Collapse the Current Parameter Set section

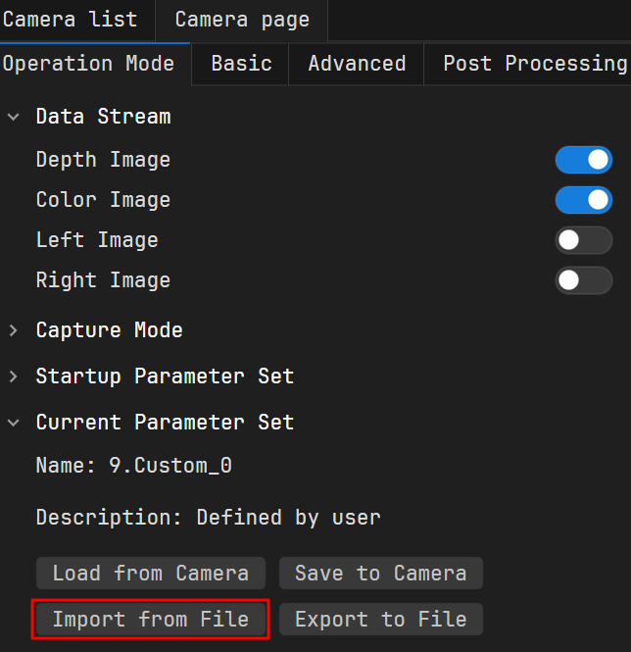point(14,423)
